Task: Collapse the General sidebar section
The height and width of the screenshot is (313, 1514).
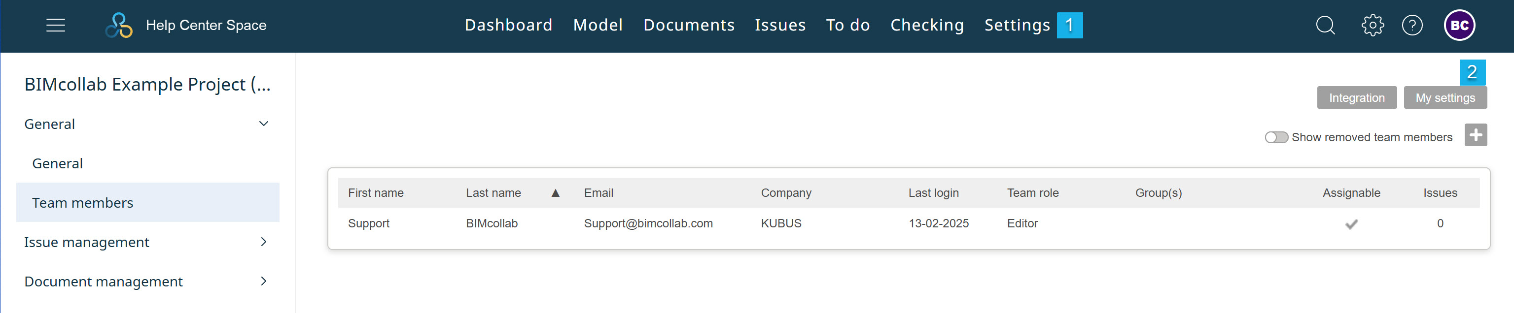Action: click(264, 124)
